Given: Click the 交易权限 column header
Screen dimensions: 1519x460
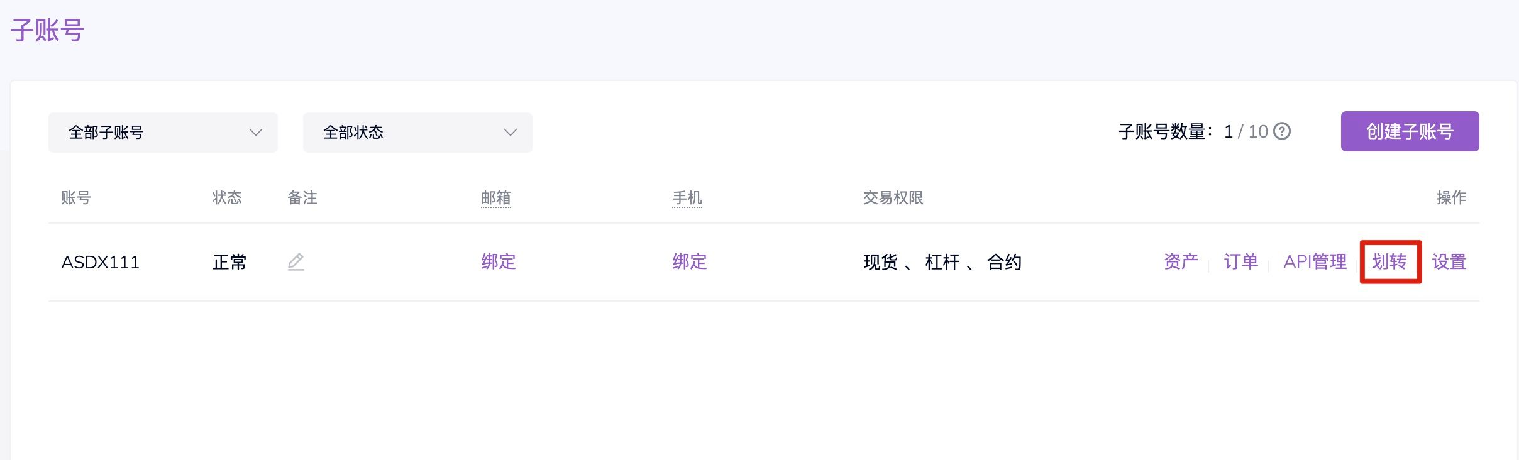Looking at the screenshot, I should click(x=893, y=198).
